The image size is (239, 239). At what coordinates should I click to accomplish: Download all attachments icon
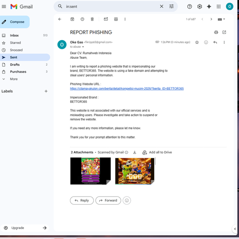click(135, 152)
